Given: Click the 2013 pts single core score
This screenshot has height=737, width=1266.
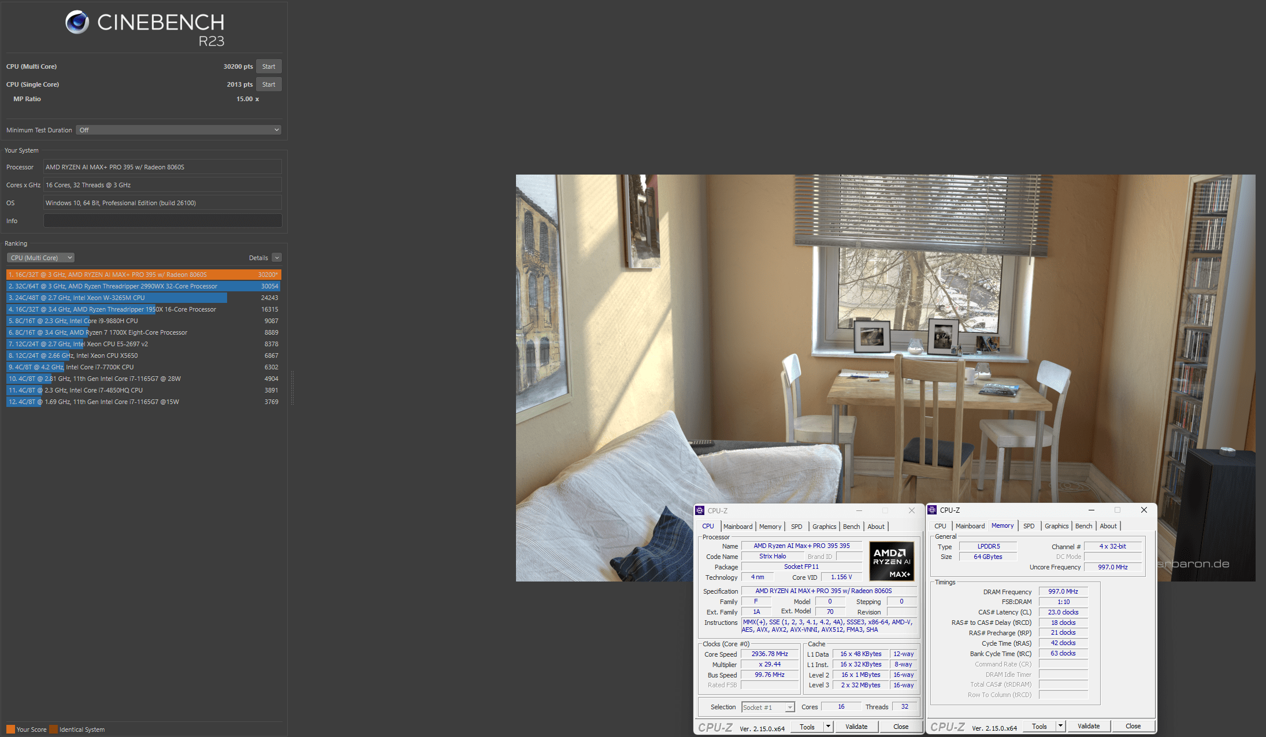Looking at the screenshot, I should point(240,84).
